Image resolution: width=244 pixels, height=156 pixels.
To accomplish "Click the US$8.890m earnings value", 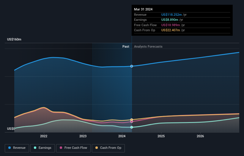I will point(170,20).
